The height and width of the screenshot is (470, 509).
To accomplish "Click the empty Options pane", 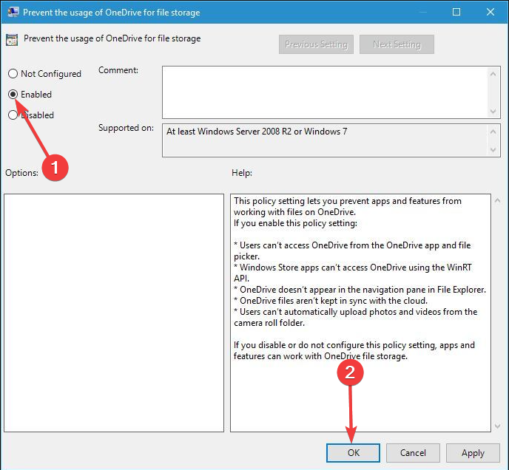I will coord(114,313).
